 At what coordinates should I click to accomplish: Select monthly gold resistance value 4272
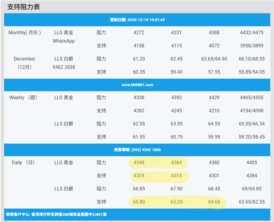point(139,33)
